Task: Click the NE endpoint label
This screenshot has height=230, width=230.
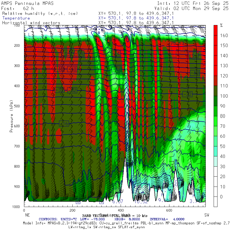Action: coord(27,215)
